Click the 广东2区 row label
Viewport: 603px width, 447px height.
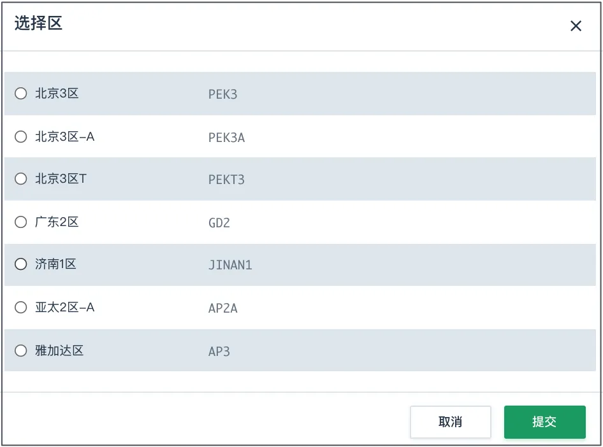pyautogui.click(x=57, y=222)
